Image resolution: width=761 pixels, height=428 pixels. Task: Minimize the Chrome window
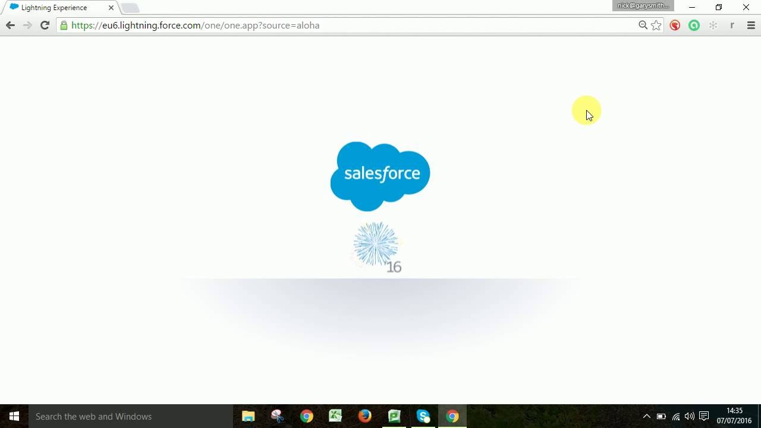click(x=692, y=7)
